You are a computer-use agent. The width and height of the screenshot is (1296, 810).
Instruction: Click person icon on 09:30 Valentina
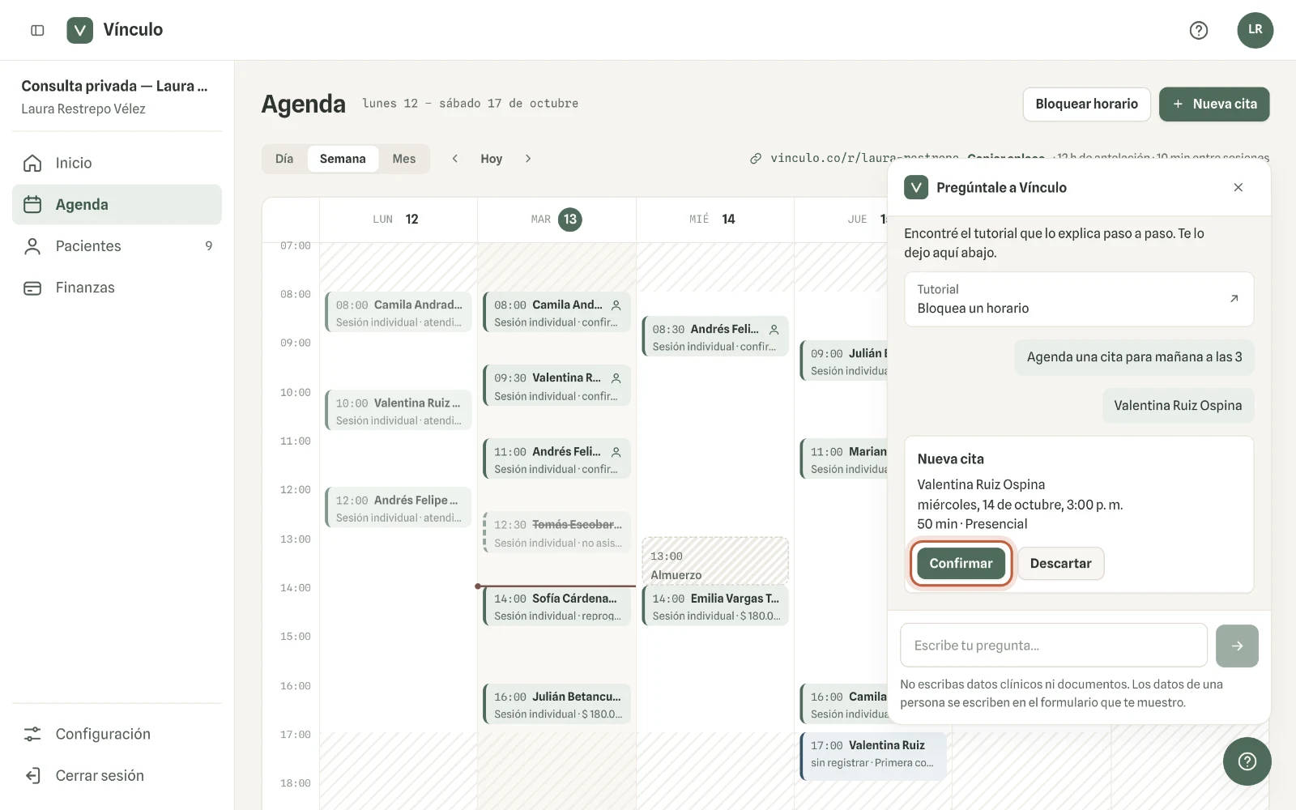[616, 378]
